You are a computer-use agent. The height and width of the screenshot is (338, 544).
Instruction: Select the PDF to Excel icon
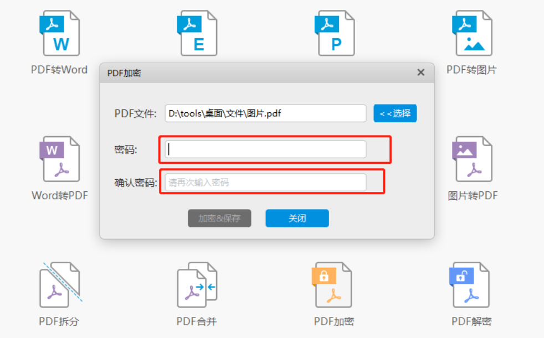pos(197,33)
